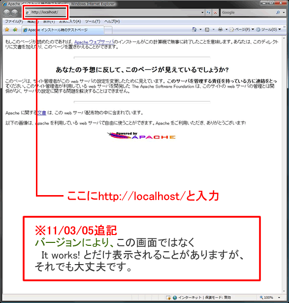This screenshot has height=303, width=289.
Task: Click the 保護モード: 無効 status text
Action: coord(218,298)
